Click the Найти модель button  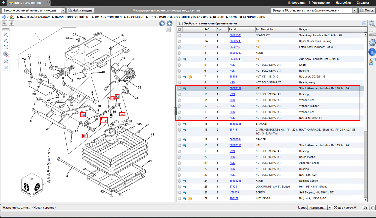[x=81, y=10]
